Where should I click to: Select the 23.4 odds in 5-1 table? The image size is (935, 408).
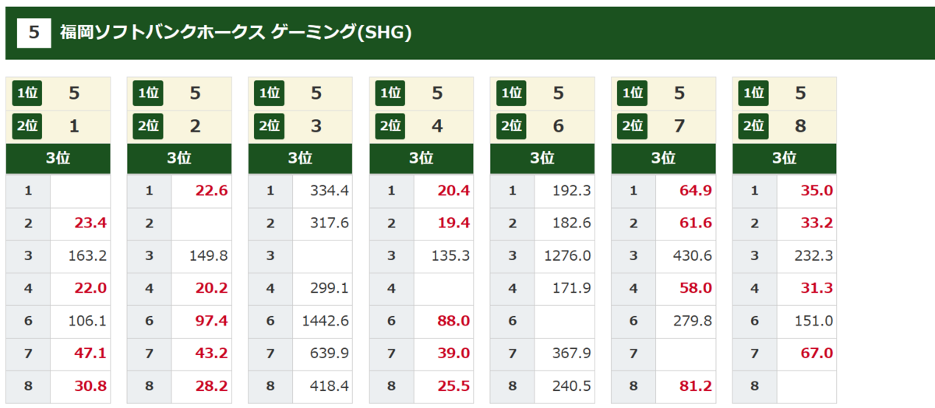pyautogui.click(x=80, y=223)
